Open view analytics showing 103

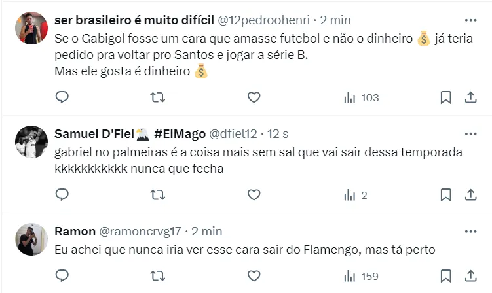[362, 97]
